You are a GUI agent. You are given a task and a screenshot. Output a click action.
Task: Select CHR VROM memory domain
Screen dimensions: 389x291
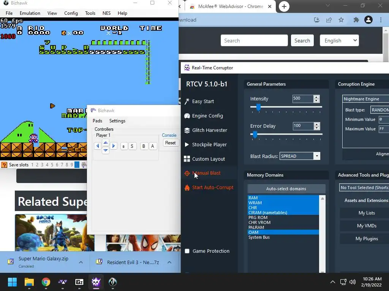[283, 222]
